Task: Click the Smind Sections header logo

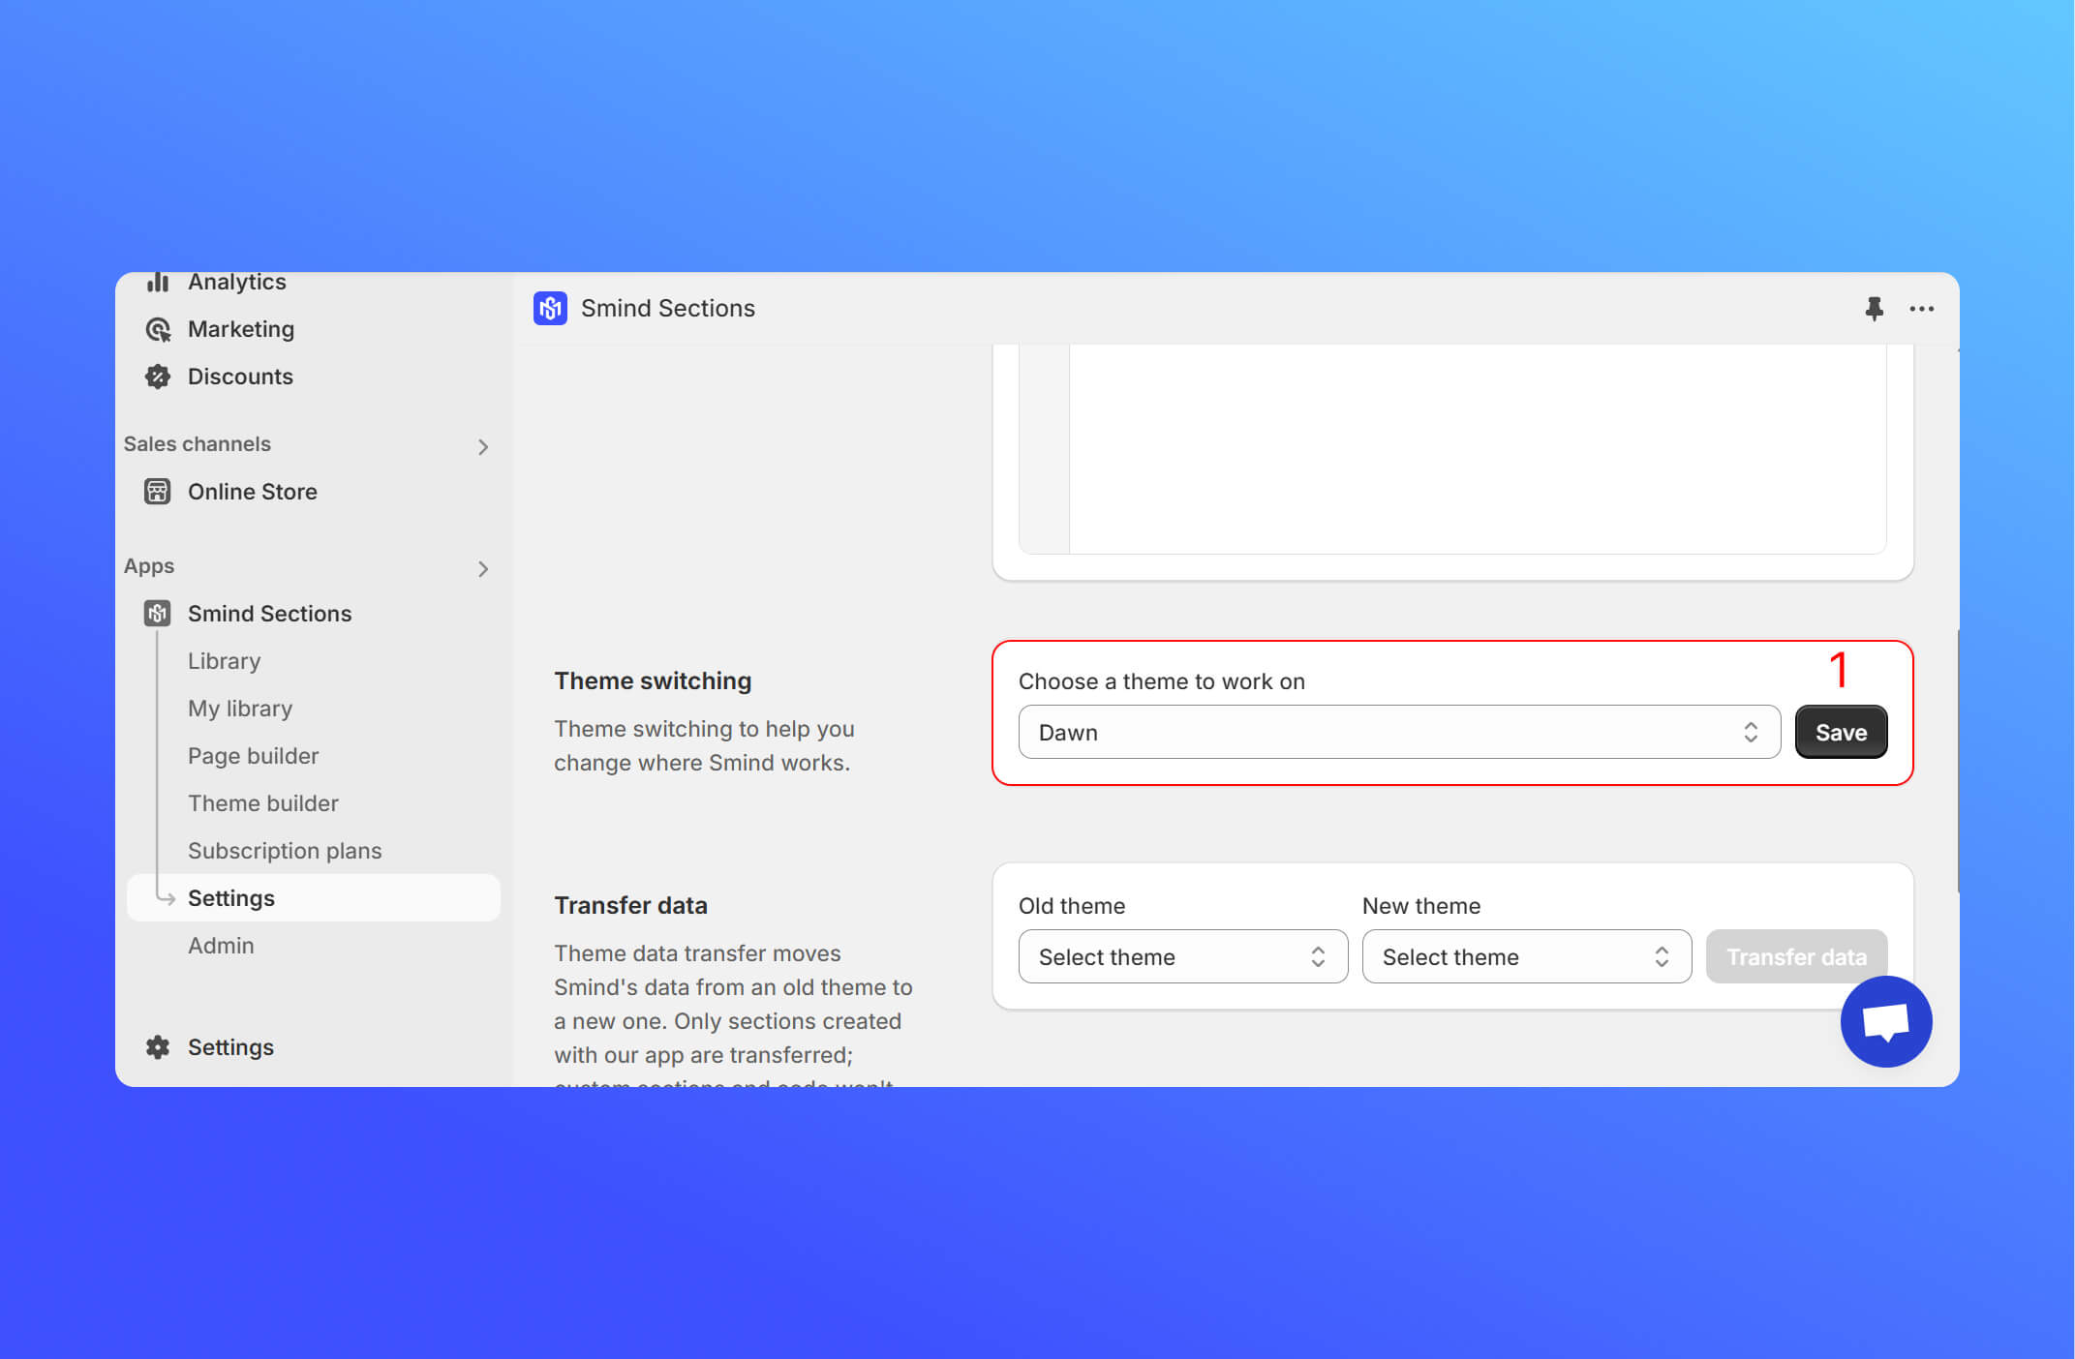Action: pos(551,309)
